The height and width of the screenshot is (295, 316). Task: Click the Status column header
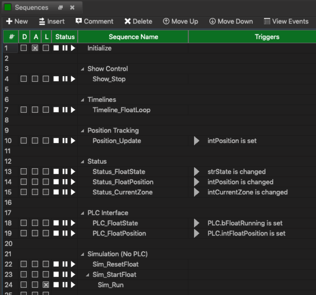[x=65, y=37]
